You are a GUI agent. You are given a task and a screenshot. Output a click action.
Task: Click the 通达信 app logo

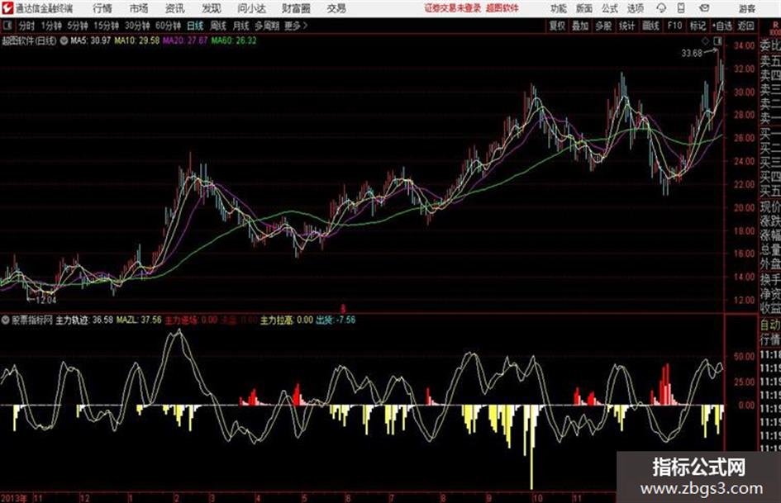pos(7,8)
